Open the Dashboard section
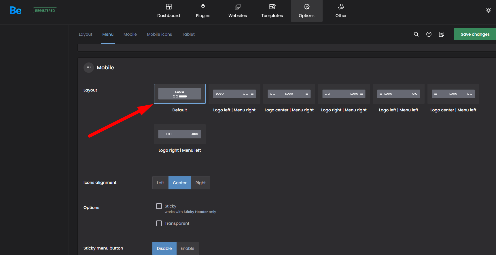Screen dimensions: 496x255 (169, 11)
